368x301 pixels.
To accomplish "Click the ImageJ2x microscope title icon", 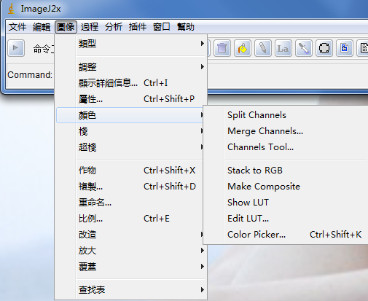I will pyautogui.click(x=11, y=9).
